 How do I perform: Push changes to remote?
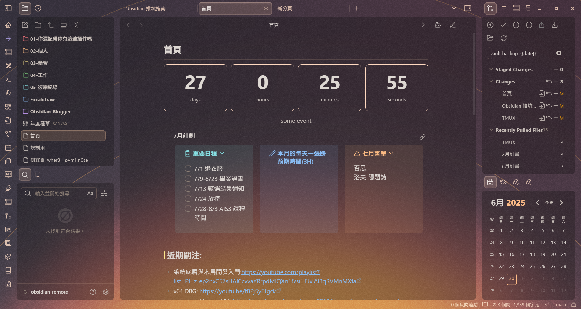542,25
